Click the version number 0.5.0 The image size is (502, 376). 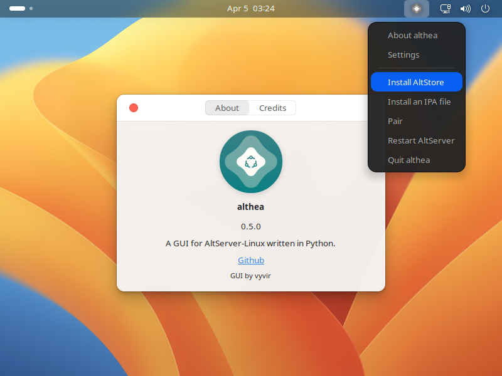click(x=251, y=226)
